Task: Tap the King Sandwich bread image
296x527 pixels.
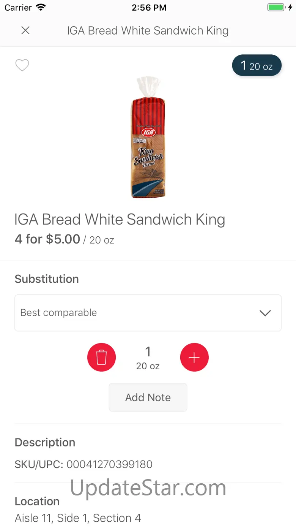Action: [148, 138]
